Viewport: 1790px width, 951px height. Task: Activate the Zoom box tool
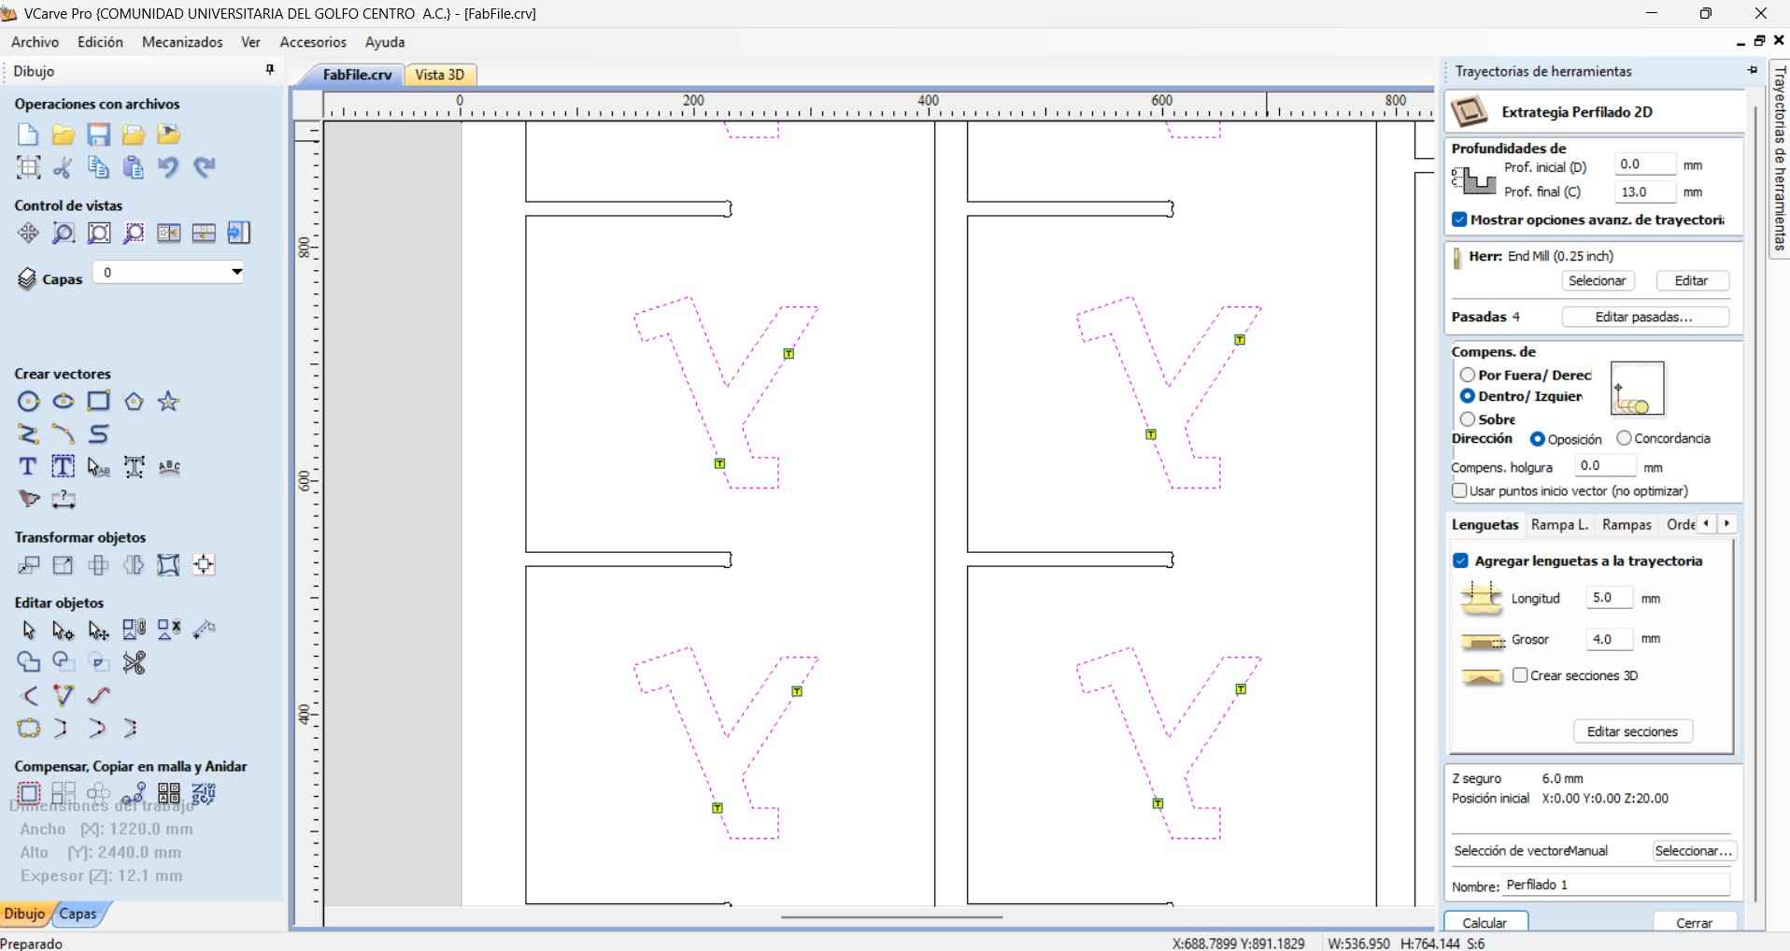click(63, 233)
